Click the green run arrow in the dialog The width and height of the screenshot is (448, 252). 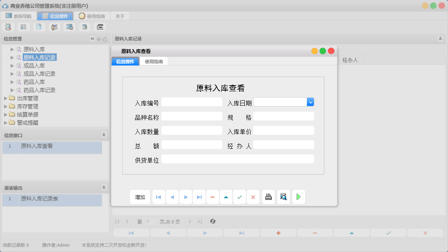(298, 197)
